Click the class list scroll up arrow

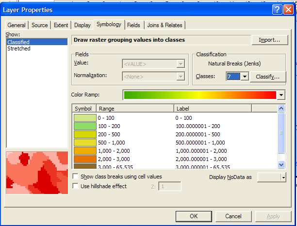[x=281, y=108]
